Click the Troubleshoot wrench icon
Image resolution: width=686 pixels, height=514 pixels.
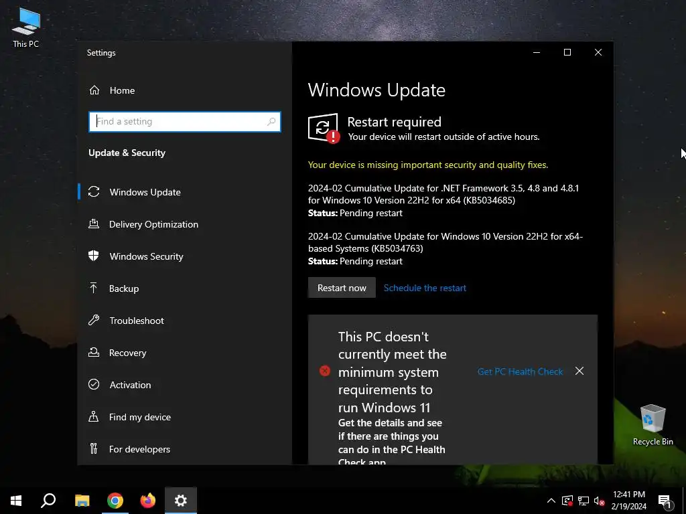click(94, 320)
